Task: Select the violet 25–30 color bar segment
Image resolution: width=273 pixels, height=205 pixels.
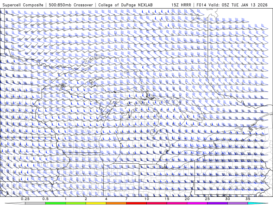Action: click(x=217, y=203)
